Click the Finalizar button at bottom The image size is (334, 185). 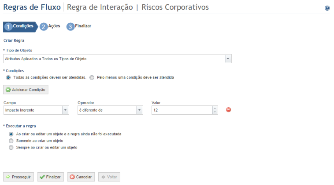click(51, 177)
